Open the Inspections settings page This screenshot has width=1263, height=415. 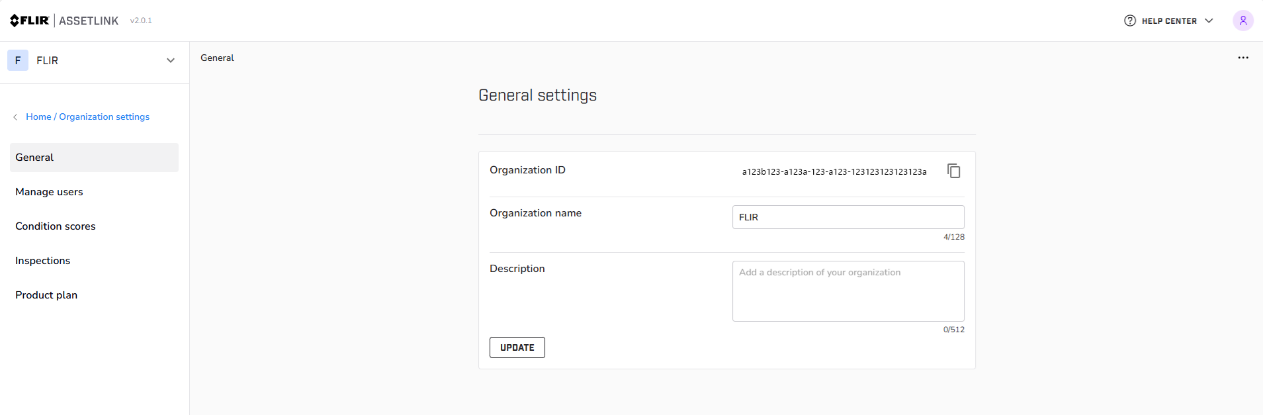click(x=43, y=261)
